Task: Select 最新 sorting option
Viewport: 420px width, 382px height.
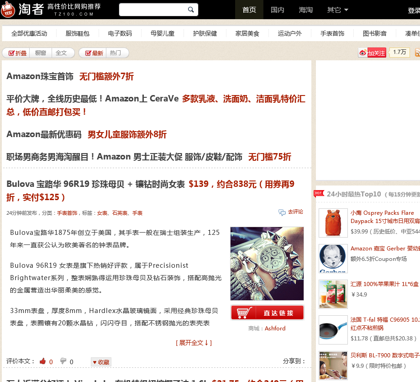Action: point(94,53)
